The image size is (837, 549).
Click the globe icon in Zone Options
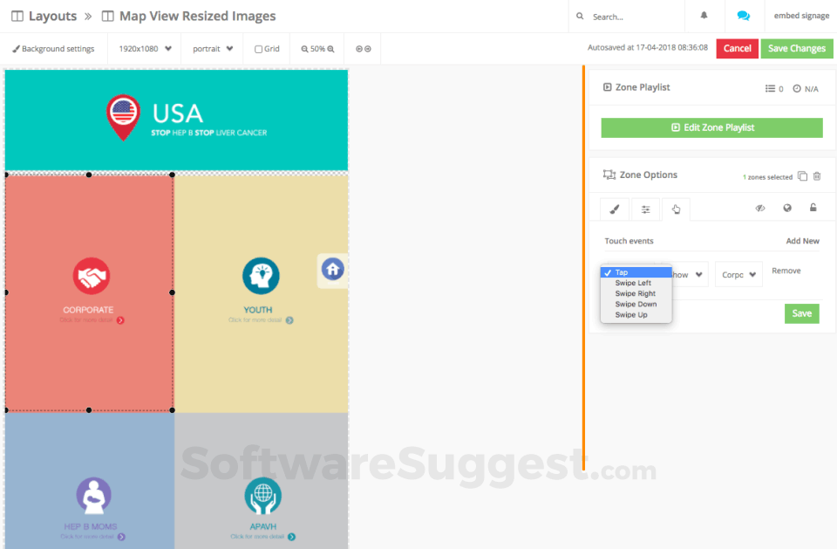click(787, 209)
